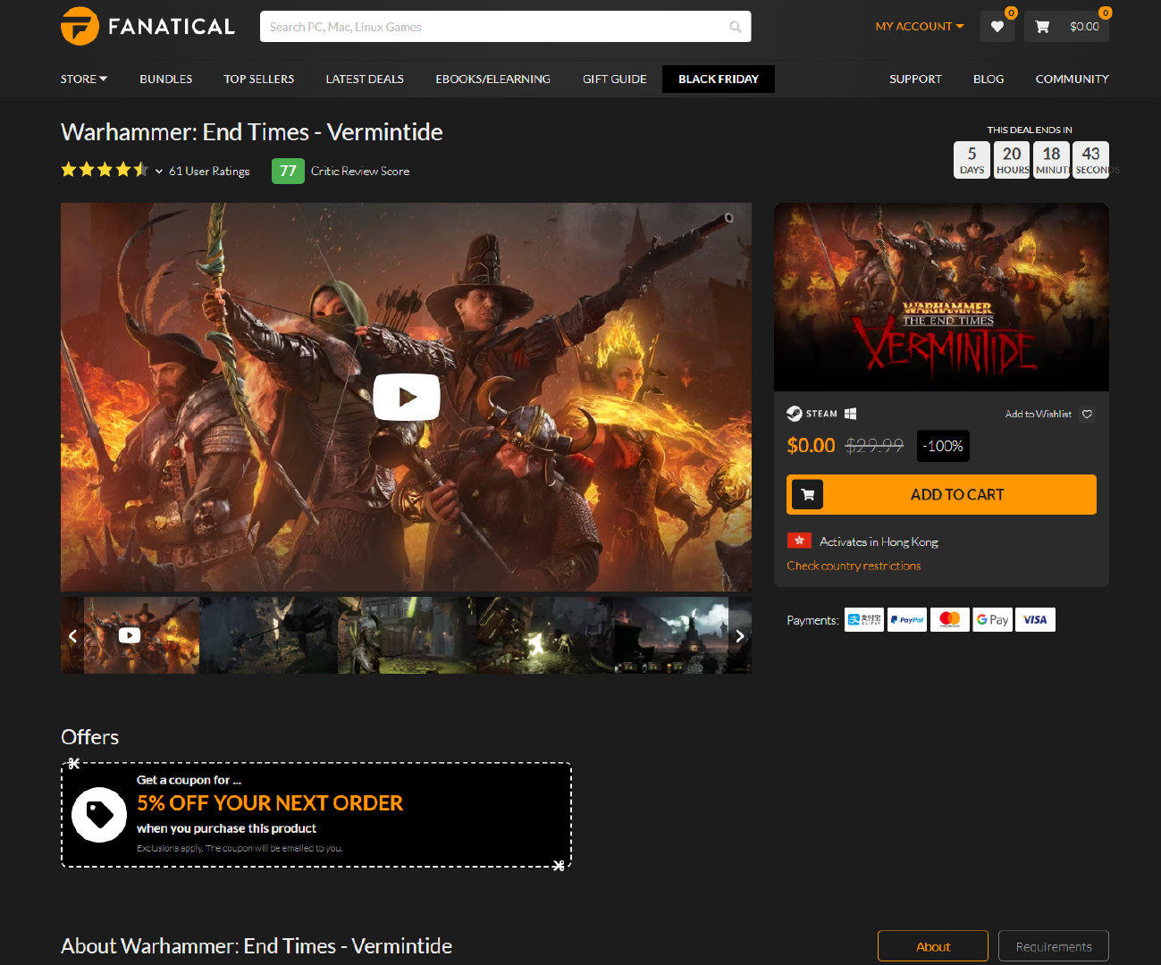
Task: Switch to the About tab
Action: tap(933, 946)
